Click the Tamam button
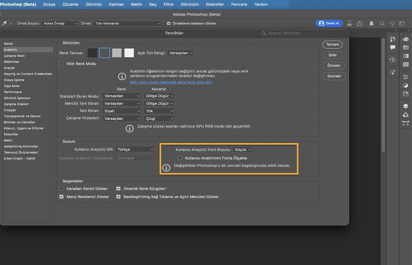 click(332, 44)
